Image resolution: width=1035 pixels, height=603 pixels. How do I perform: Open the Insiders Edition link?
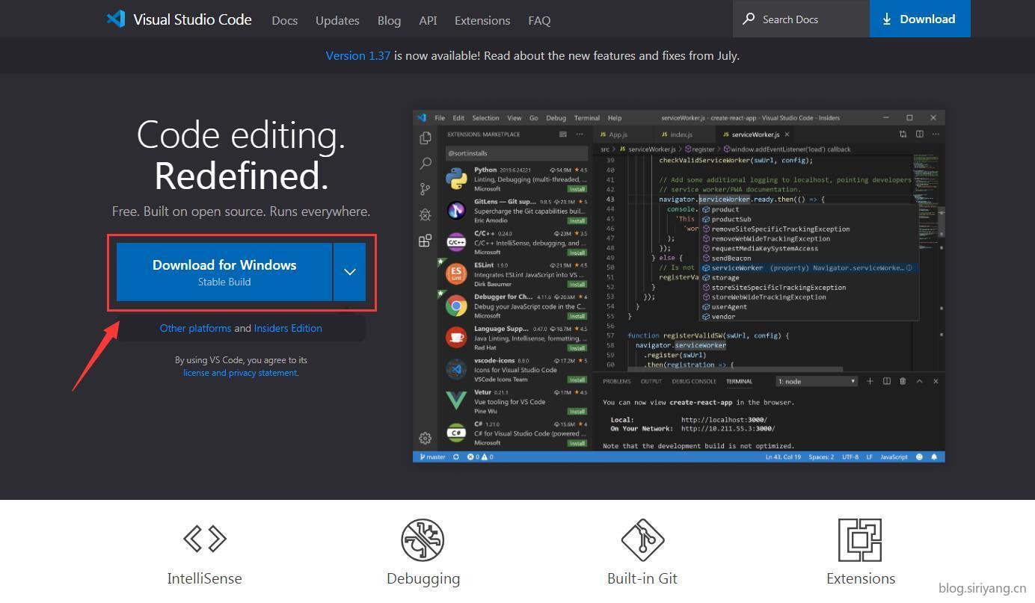[288, 328]
